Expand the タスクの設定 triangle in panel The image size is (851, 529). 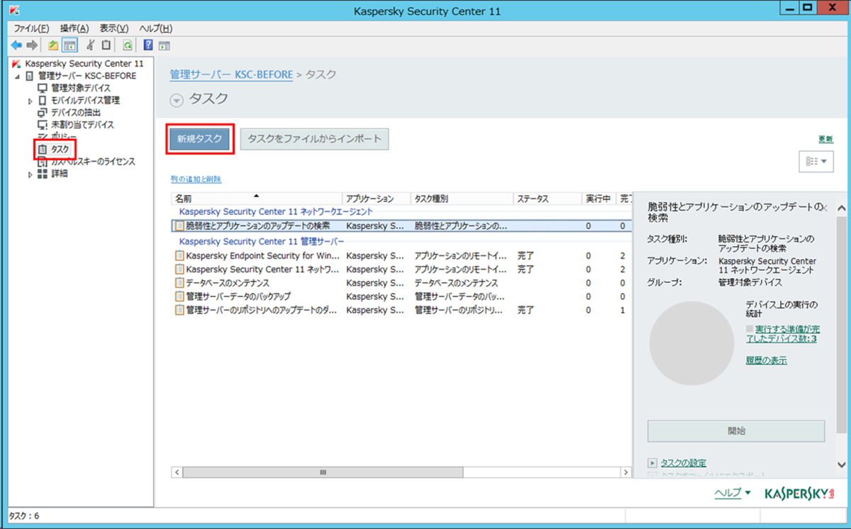pyautogui.click(x=652, y=463)
